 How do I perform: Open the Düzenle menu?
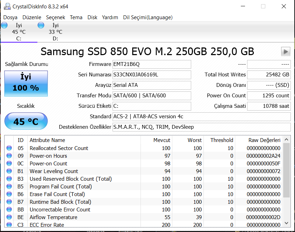(32, 17)
